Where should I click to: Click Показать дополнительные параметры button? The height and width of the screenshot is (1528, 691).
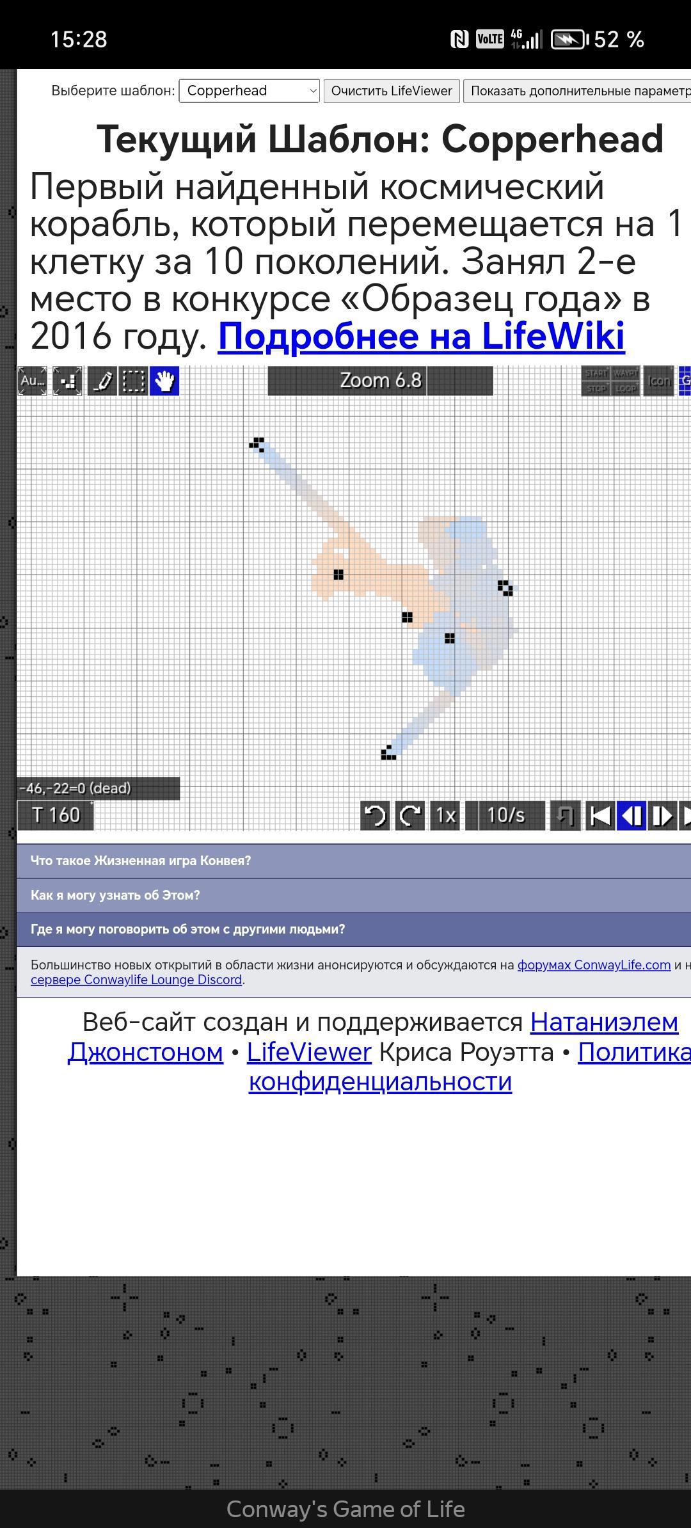pyautogui.click(x=577, y=91)
